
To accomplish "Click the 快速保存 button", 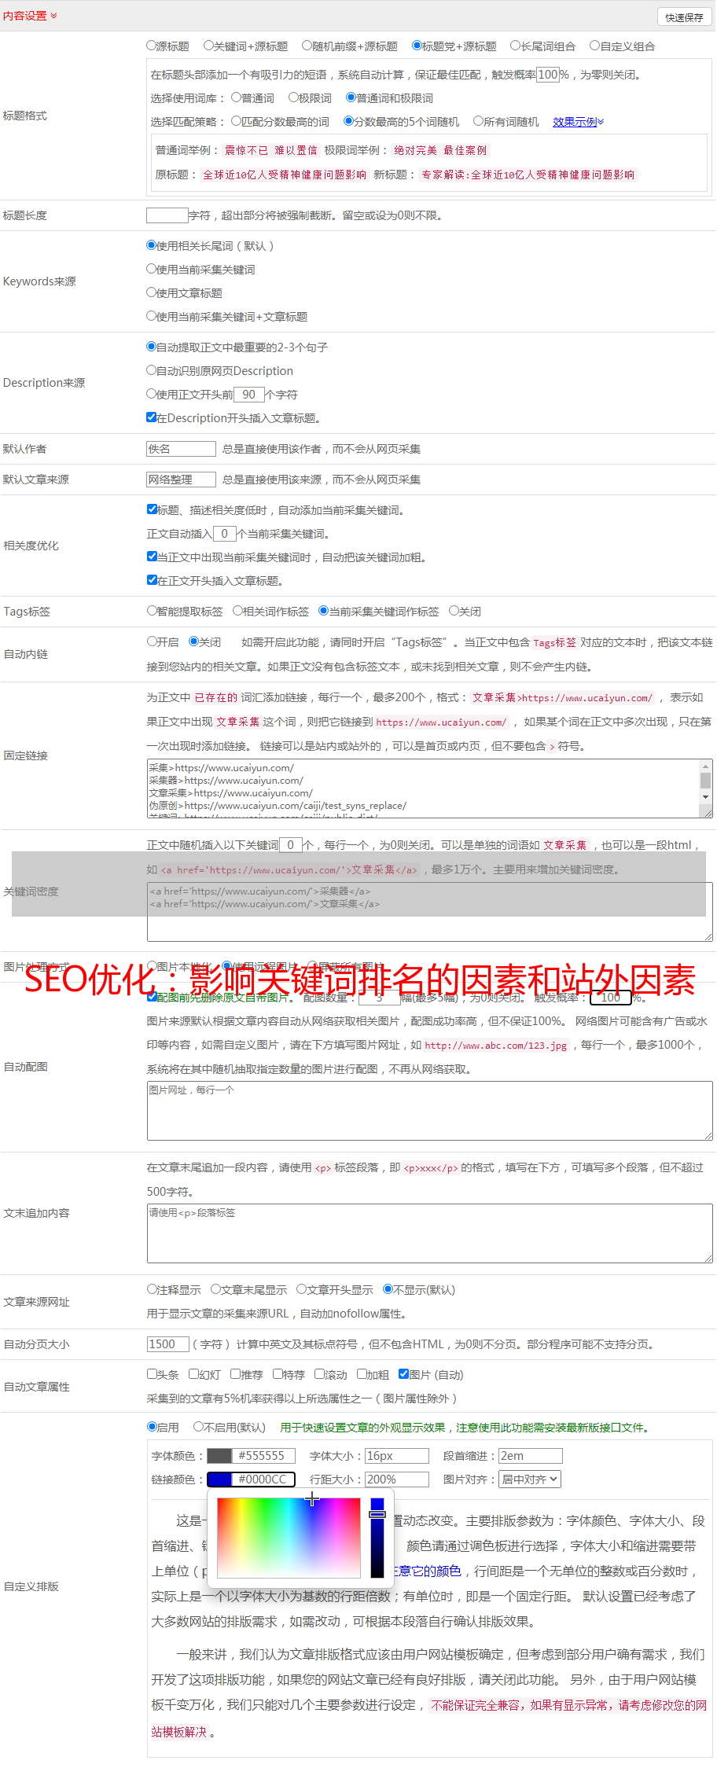I will point(684,17).
